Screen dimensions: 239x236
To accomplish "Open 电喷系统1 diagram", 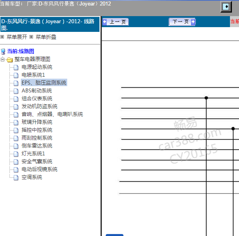I will pos(33,75).
